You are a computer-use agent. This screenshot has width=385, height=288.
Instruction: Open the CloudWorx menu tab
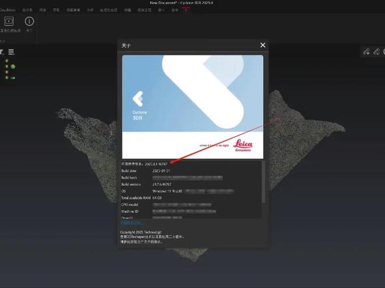[7, 10]
